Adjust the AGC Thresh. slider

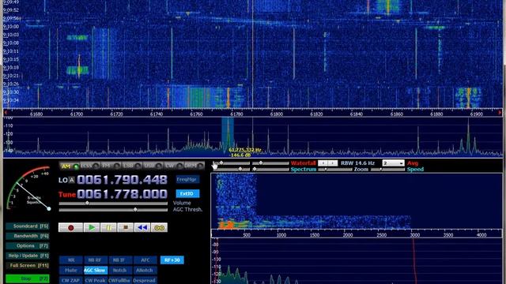coord(113,210)
